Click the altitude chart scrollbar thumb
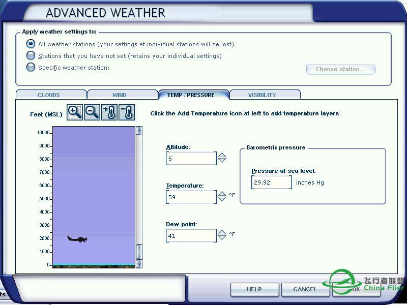This screenshot has width=407, height=305. point(139,252)
